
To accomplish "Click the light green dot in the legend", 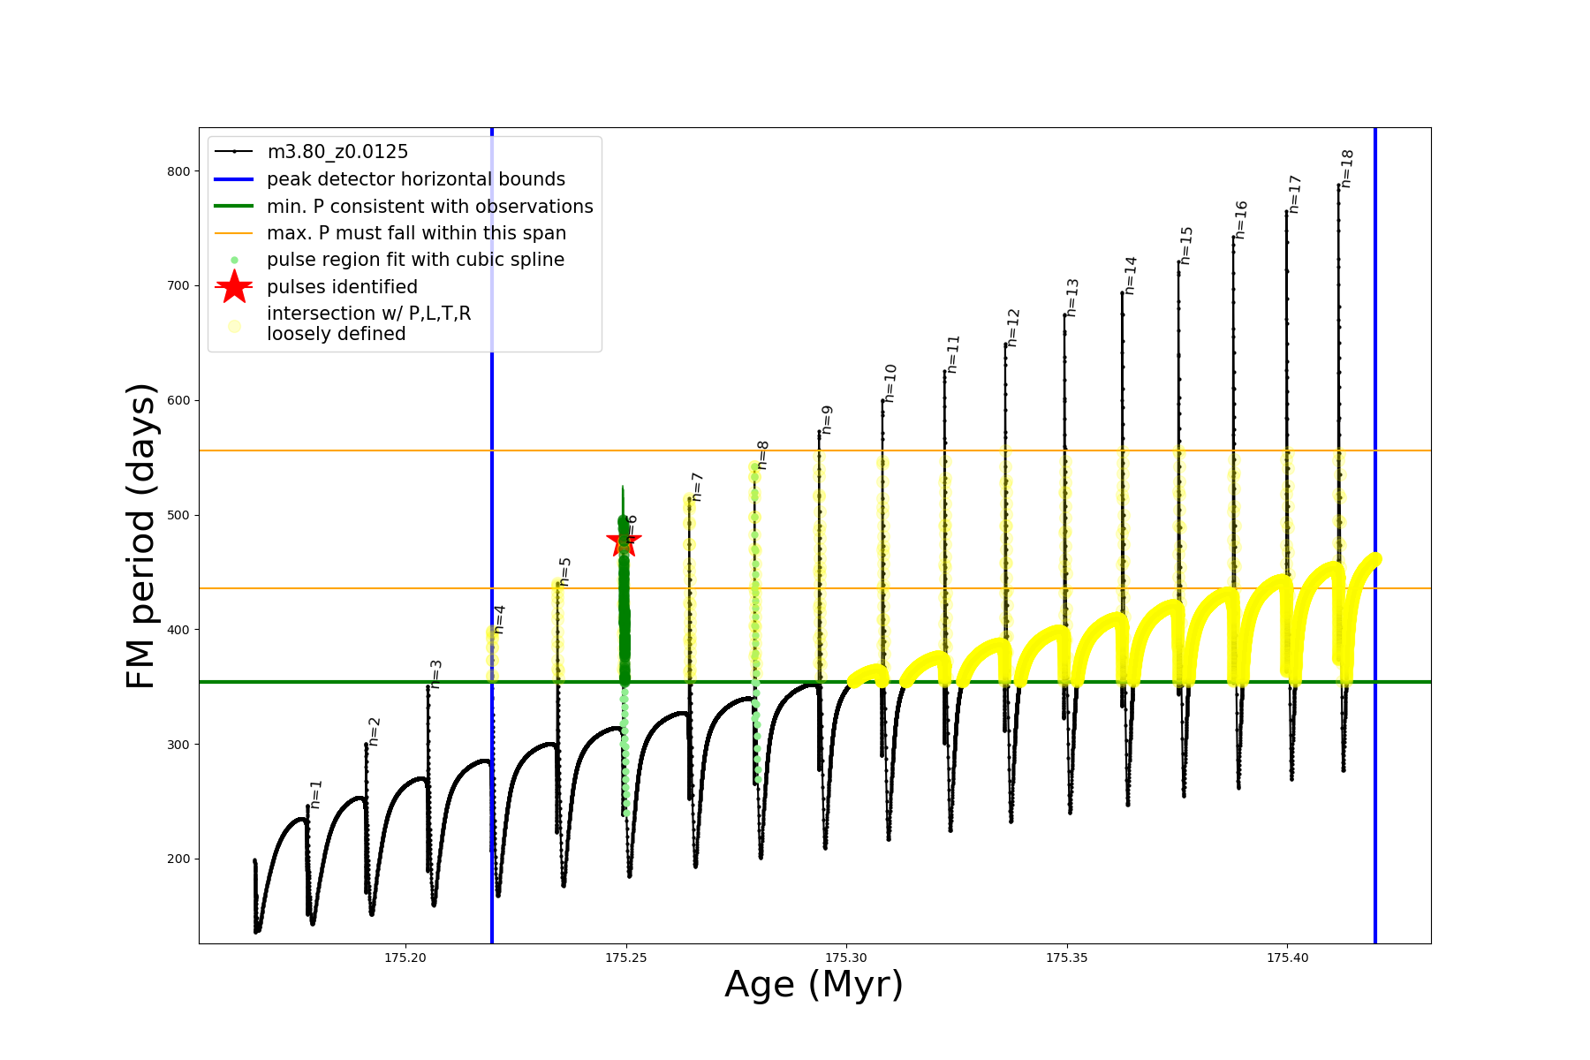I will tap(234, 260).
